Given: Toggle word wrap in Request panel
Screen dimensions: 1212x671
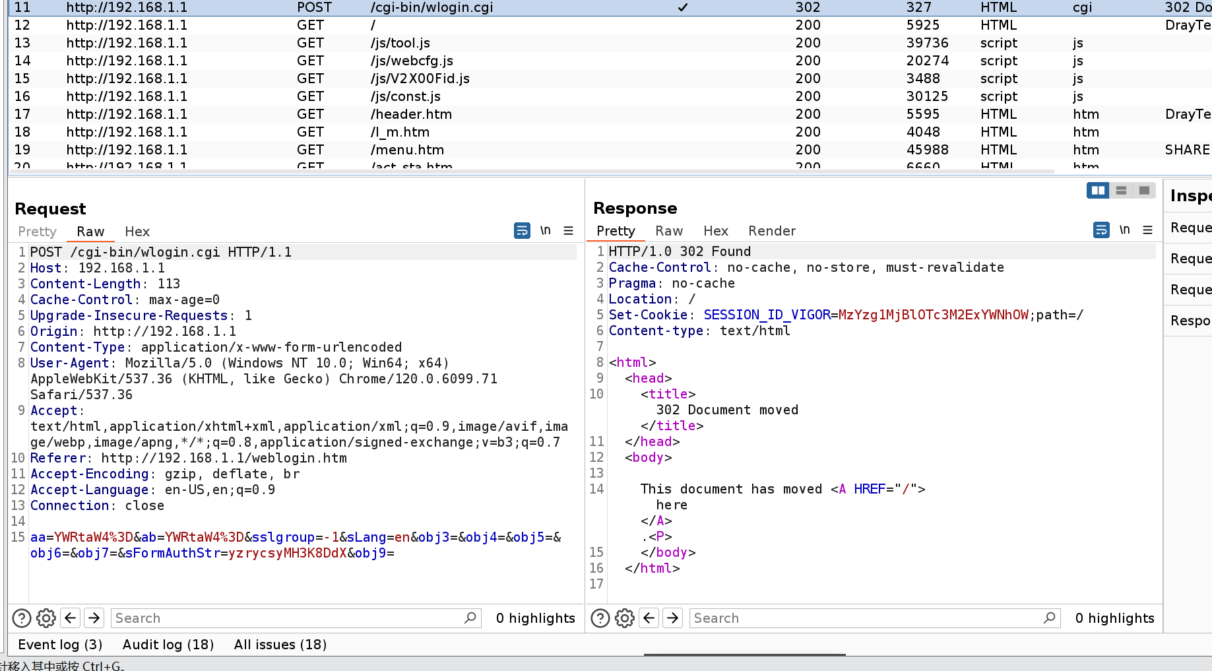Looking at the screenshot, I should pyautogui.click(x=522, y=231).
